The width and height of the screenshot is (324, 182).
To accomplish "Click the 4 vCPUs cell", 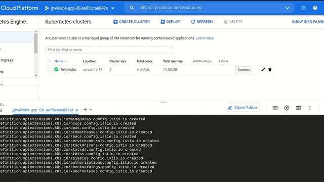I will pos(143,70).
